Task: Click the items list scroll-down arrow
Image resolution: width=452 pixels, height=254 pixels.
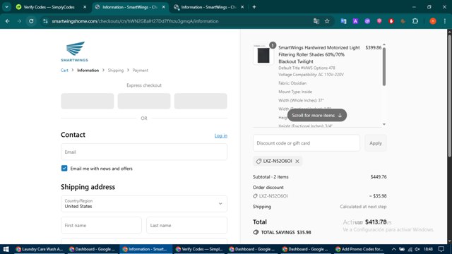Action: coord(384,124)
